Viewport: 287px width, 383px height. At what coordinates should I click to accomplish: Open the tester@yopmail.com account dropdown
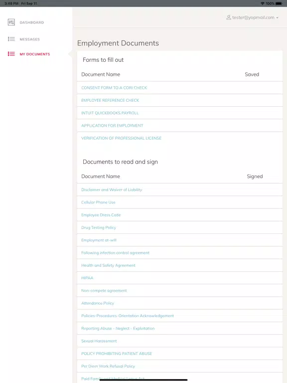[252, 17]
